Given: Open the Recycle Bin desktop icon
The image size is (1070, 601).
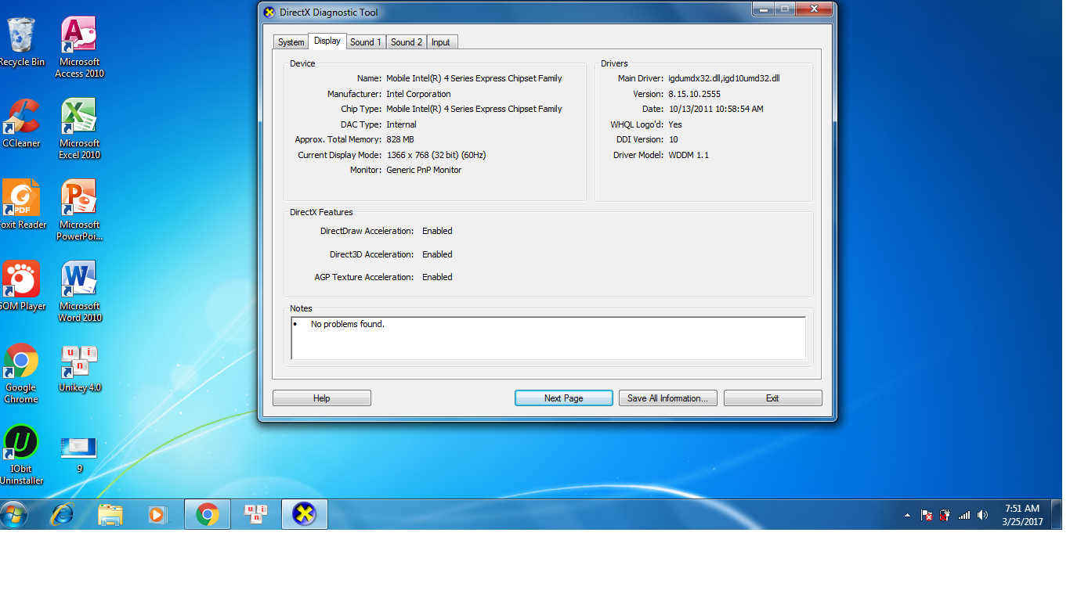Looking at the screenshot, I should [21, 41].
